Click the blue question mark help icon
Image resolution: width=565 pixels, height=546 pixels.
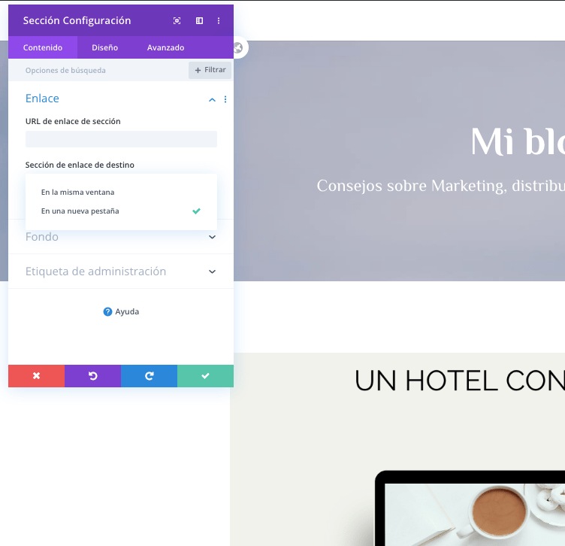107,311
